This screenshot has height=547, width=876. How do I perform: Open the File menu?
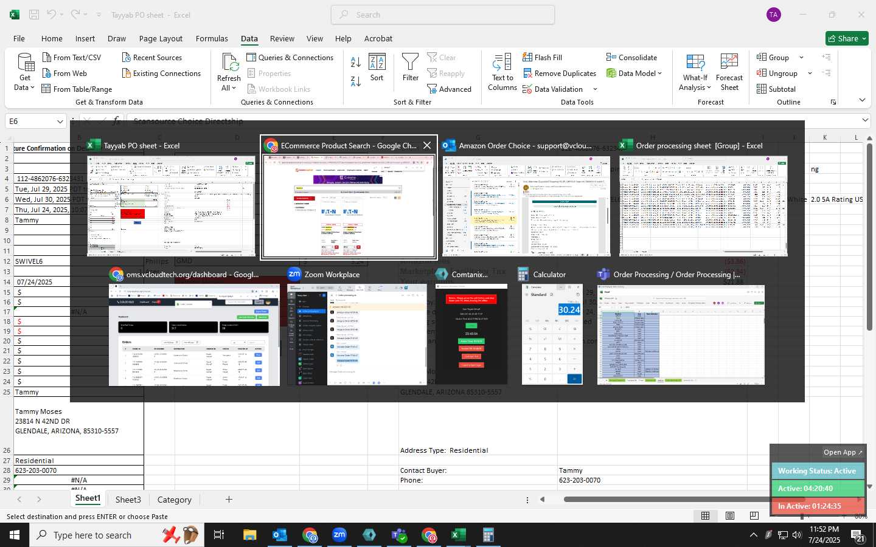pyautogui.click(x=19, y=38)
